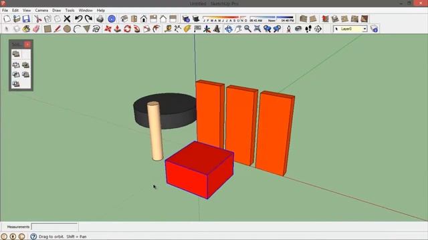Switch to Top view icon
The height and width of the screenshot is (240, 428).
(x=134, y=19)
